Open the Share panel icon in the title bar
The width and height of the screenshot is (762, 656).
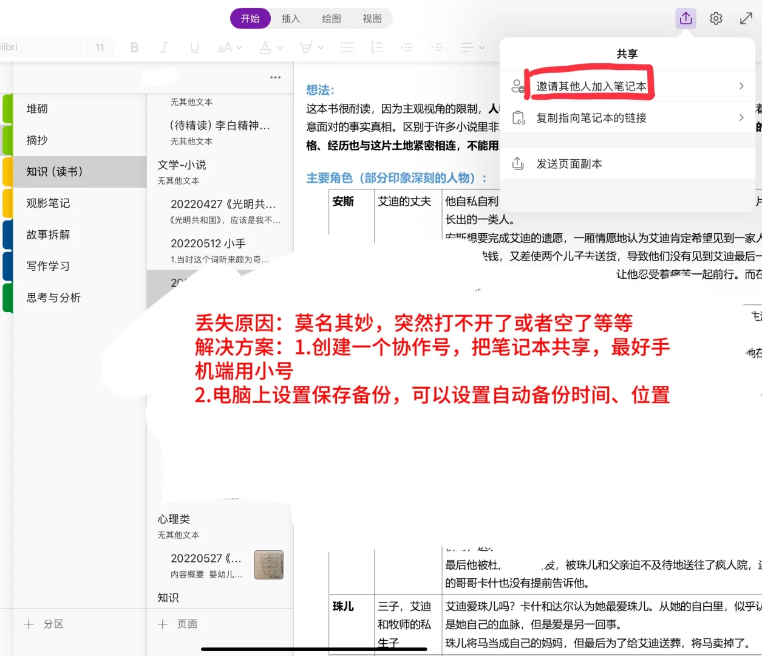pyautogui.click(x=685, y=18)
